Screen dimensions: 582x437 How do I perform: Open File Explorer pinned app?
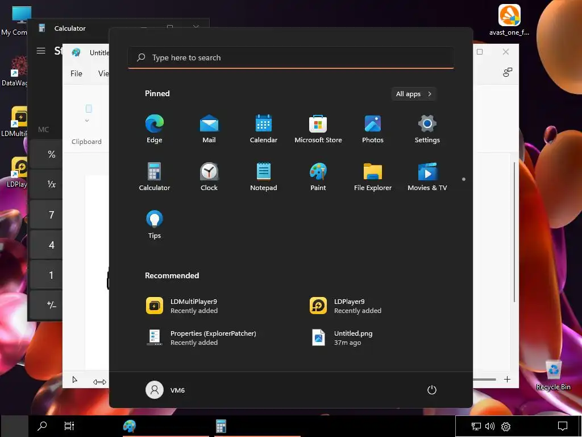pyautogui.click(x=373, y=176)
